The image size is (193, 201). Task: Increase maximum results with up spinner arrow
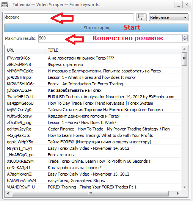[x=185, y=37]
